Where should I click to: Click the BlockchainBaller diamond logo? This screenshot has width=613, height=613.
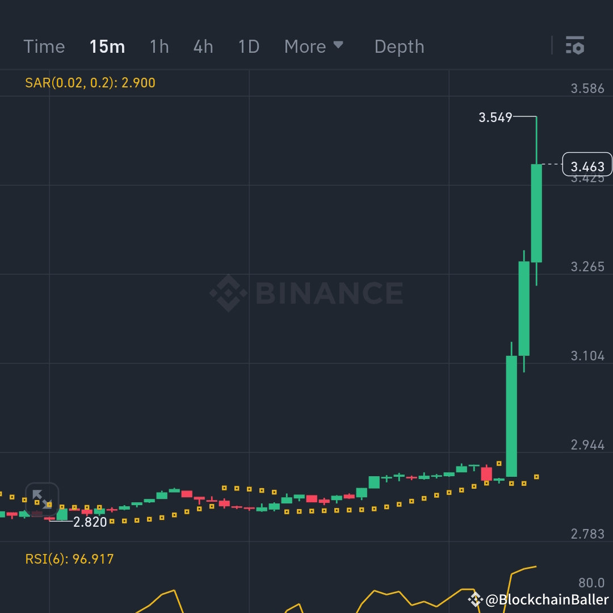pyautogui.click(x=475, y=598)
